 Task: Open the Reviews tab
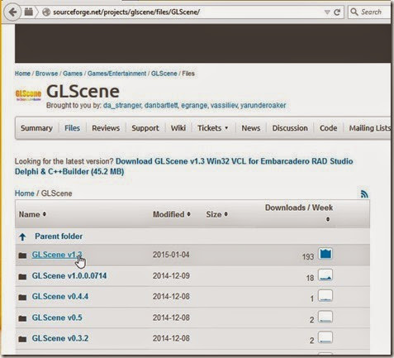(x=106, y=128)
